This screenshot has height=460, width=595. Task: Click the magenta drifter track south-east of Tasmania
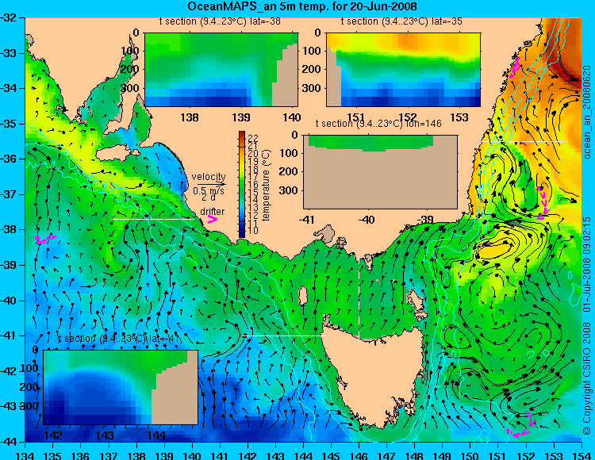(522, 426)
